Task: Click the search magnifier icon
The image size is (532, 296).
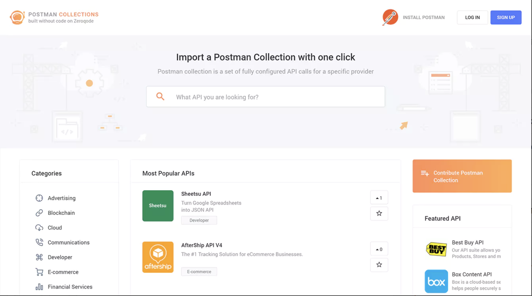Action: (x=160, y=96)
